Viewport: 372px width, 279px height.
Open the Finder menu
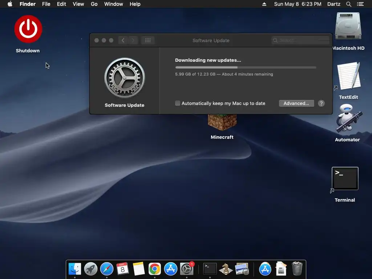28,4
